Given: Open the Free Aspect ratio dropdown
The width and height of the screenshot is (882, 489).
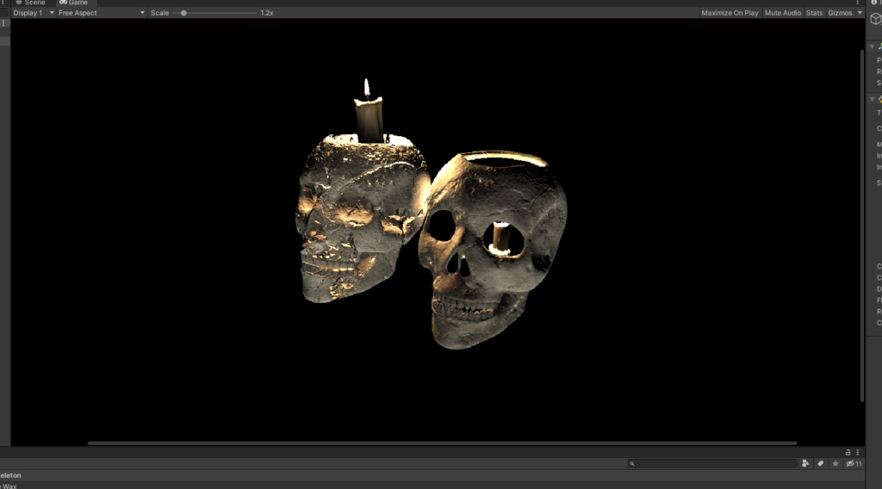Looking at the screenshot, I should click(x=102, y=13).
